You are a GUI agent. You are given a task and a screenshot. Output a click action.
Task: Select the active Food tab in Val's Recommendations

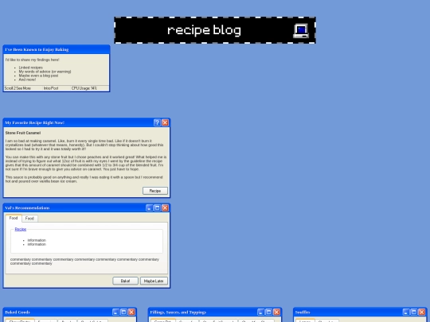pos(14,218)
